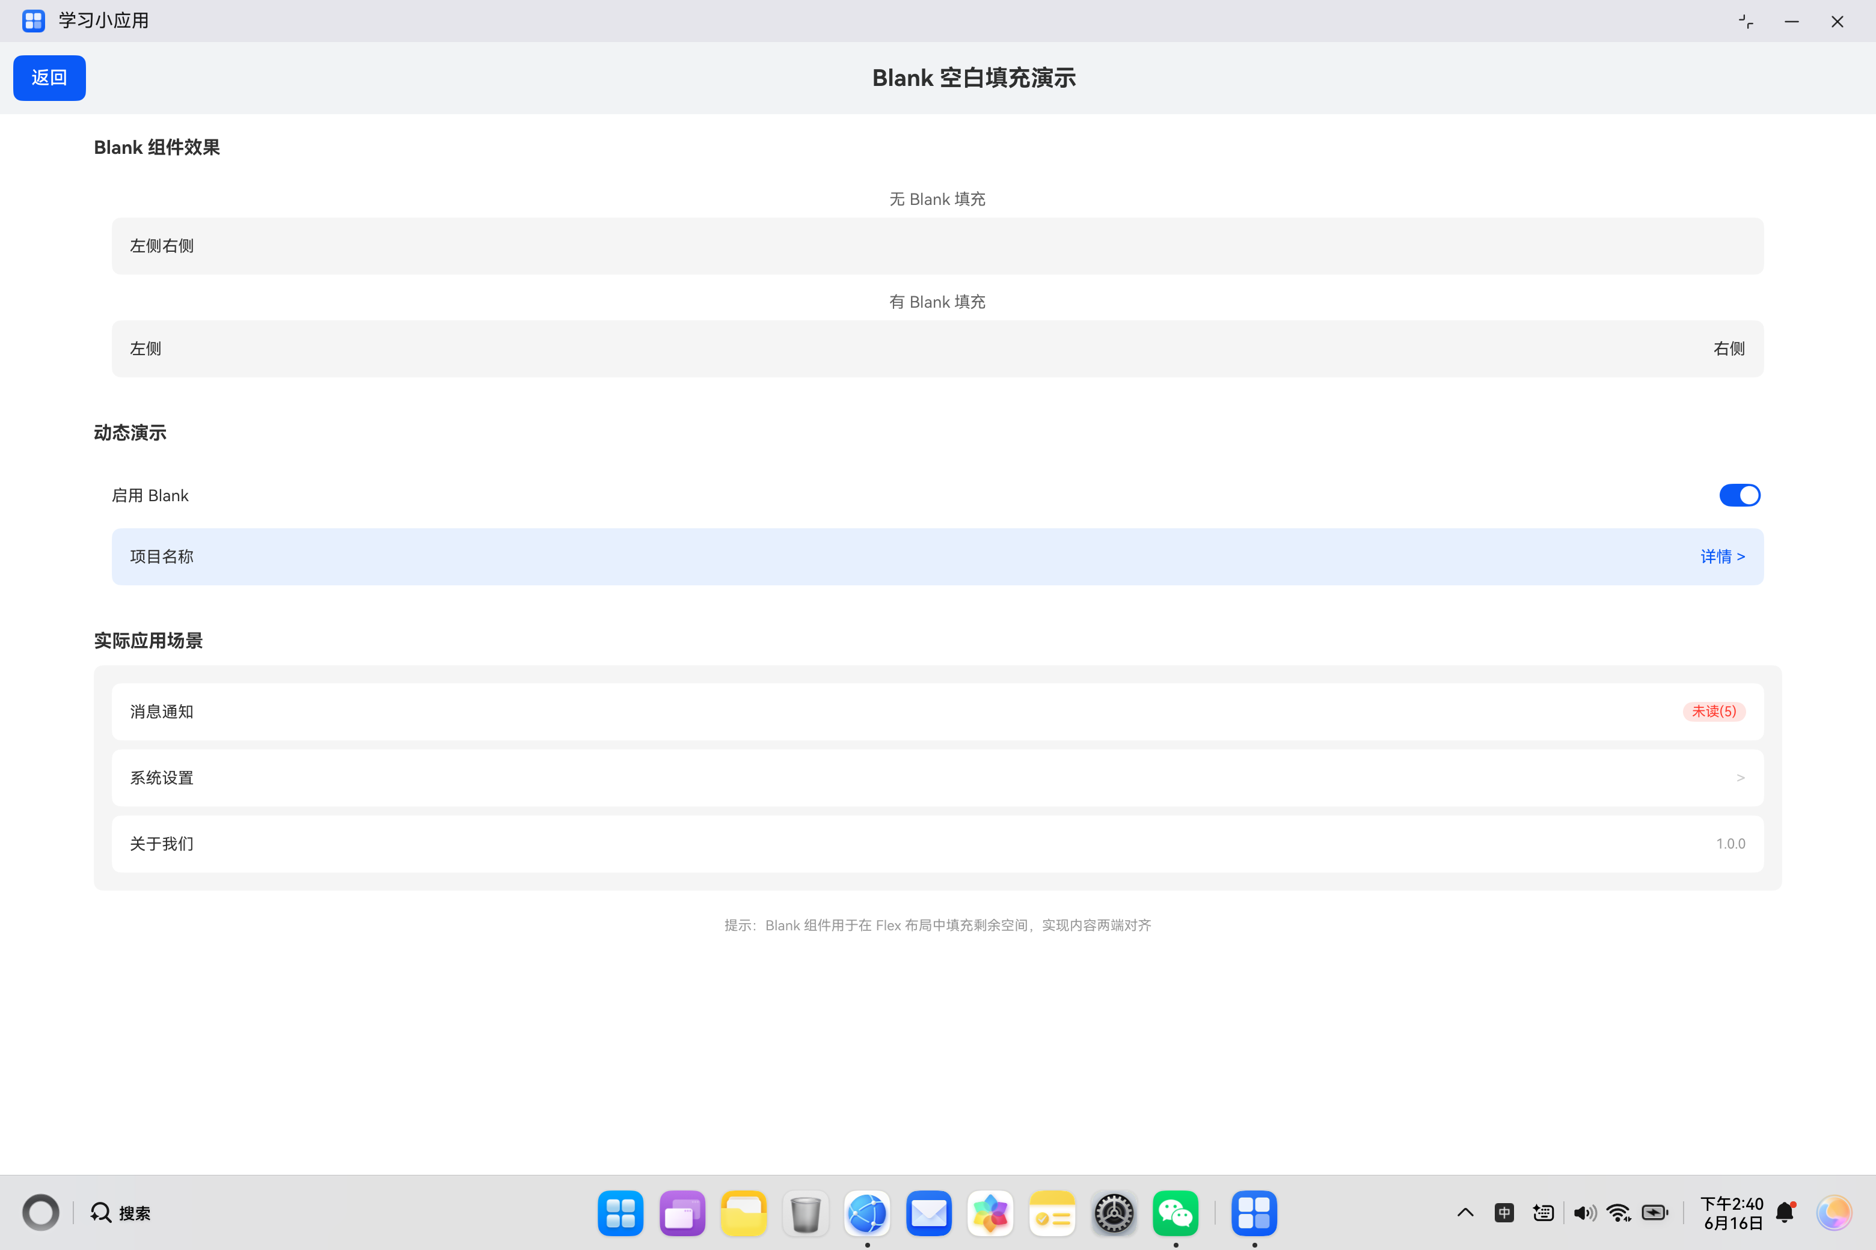Click the 无 Blank 填充 caption
Screen dimensions: 1876x1250
[x=937, y=198]
